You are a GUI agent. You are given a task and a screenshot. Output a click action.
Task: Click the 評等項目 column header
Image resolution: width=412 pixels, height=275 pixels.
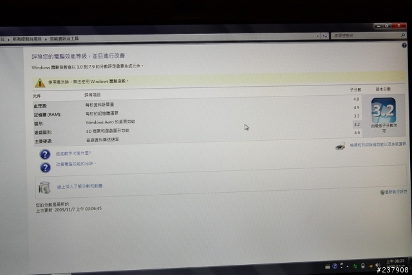pyautogui.click(x=93, y=95)
